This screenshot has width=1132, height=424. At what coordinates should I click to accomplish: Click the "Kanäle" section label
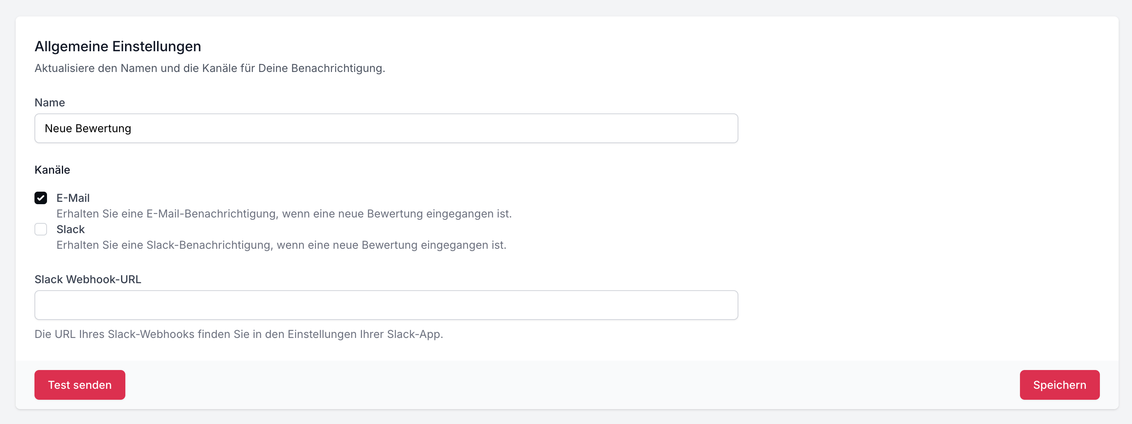[52, 170]
